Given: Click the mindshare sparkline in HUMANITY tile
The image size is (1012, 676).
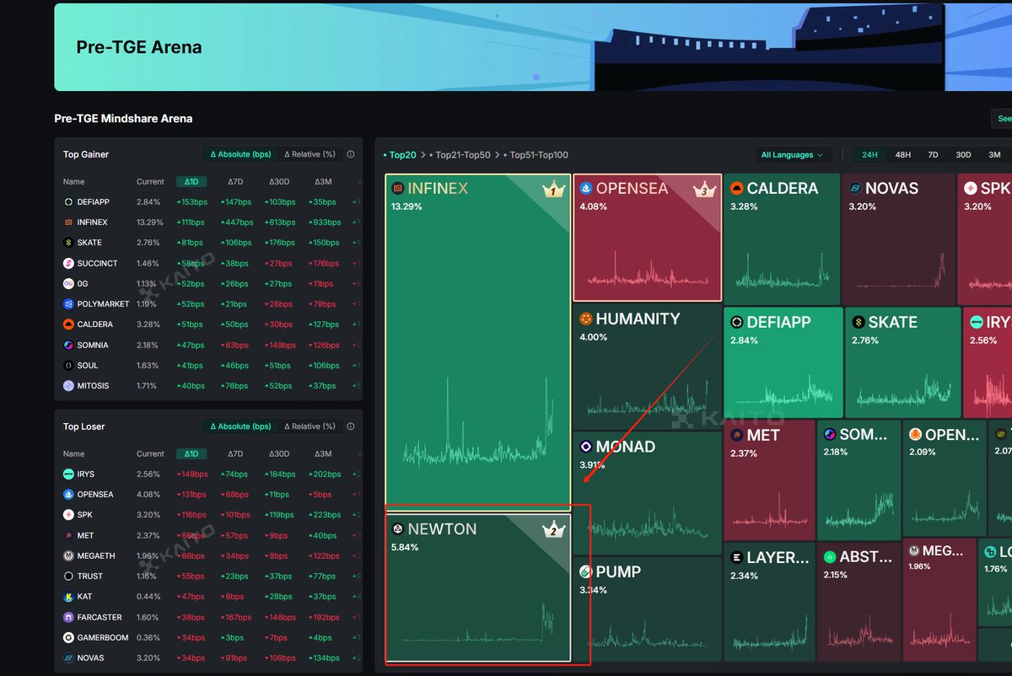Looking at the screenshot, I should click(x=647, y=400).
